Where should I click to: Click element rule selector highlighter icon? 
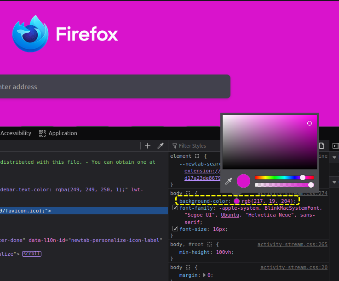[197, 156]
